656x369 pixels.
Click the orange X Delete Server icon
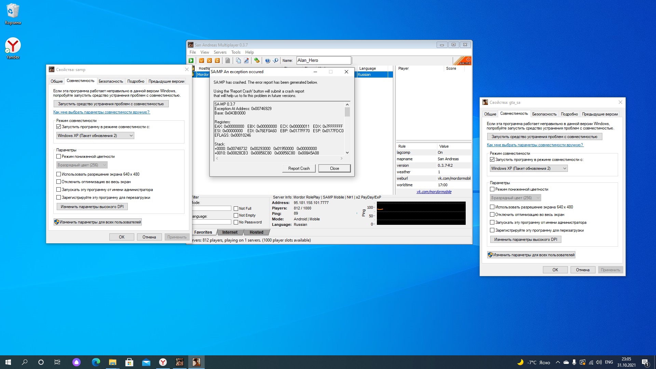tap(209, 60)
